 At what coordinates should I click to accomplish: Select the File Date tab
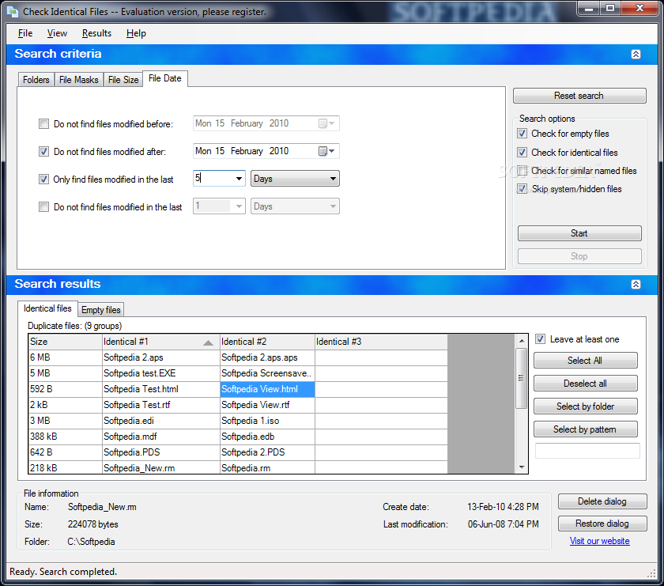click(164, 78)
